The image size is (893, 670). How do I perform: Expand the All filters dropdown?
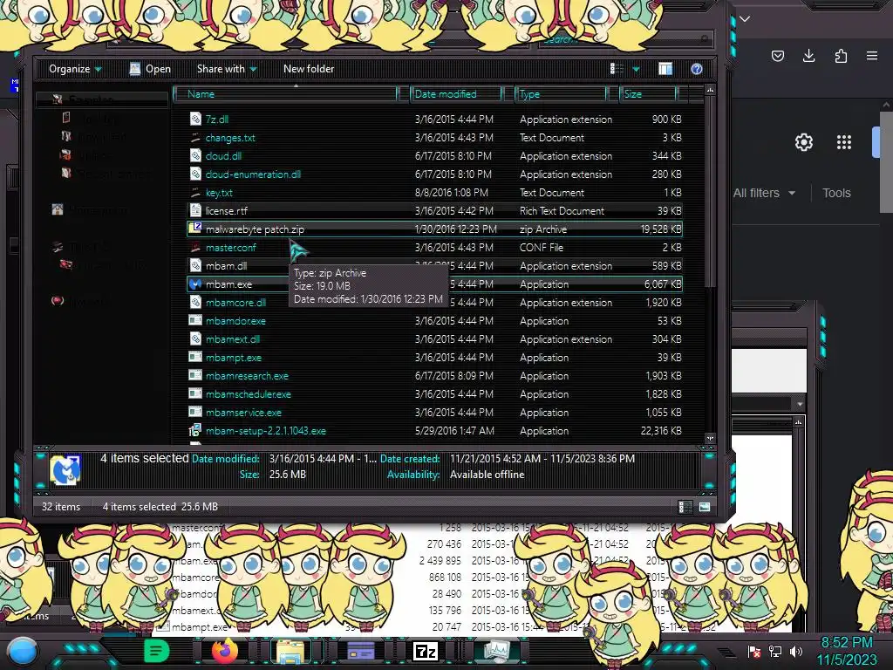click(764, 193)
